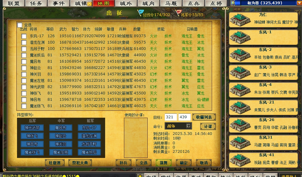This screenshot has width=302, height=177.
Task: Click the blue 讨伐令 flag icon
Action: 140,13
